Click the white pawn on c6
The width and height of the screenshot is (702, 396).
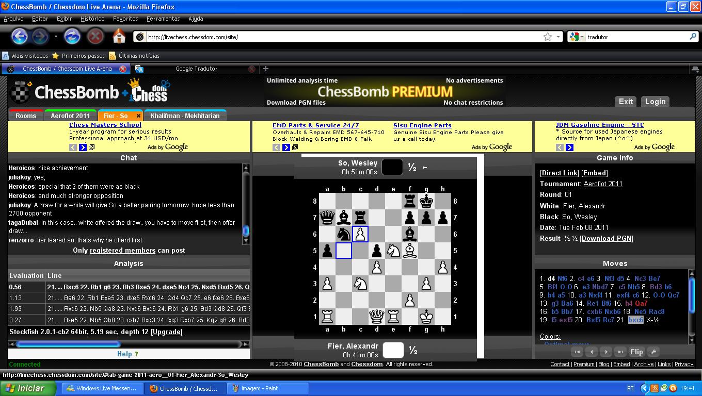click(360, 234)
